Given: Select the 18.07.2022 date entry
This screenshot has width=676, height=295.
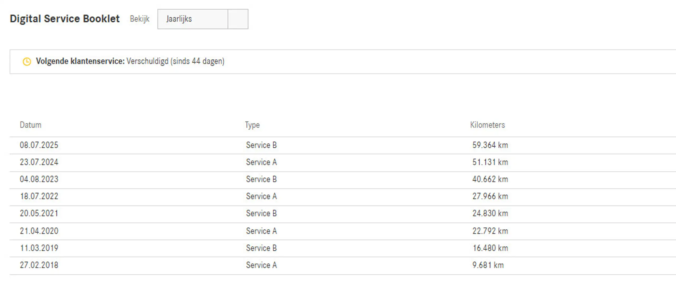Looking at the screenshot, I should (39, 196).
